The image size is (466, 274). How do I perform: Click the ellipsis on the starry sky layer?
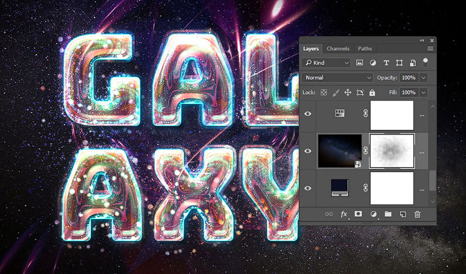(422, 153)
